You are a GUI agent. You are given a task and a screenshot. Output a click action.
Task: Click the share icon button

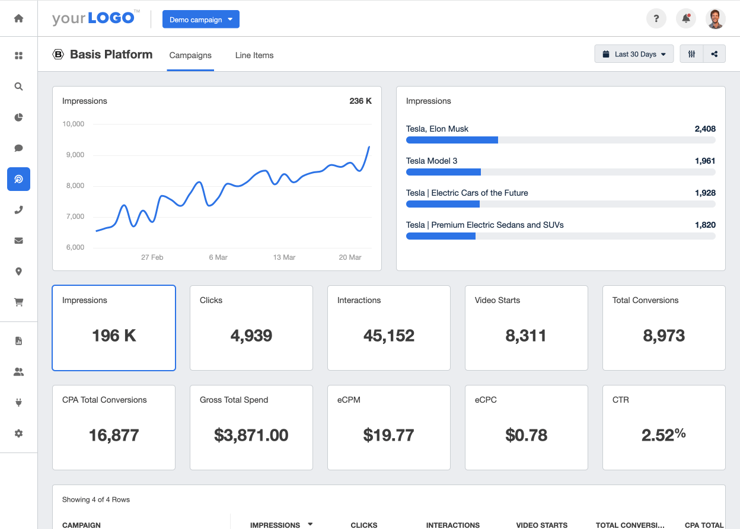point(715,54)
